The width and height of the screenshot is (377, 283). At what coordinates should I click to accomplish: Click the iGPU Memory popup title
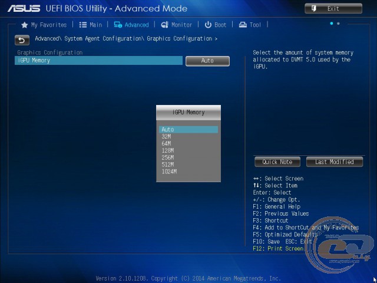tap(188, 112)
